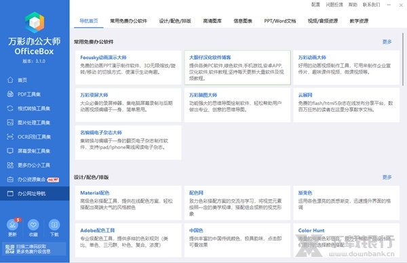
Task: Open the 办公资源集合 briefcase icon
Action: (x=10, y=179)
